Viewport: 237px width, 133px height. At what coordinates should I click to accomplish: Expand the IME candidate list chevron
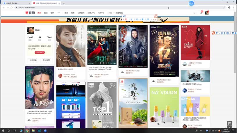coord(156,19)
